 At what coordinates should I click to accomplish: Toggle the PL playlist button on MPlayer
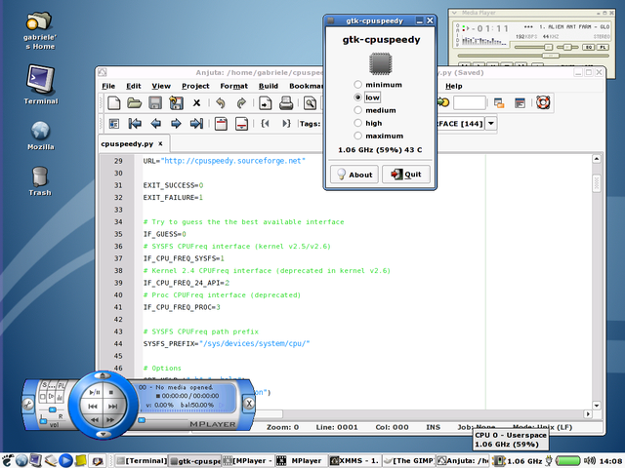pos(62,385)
